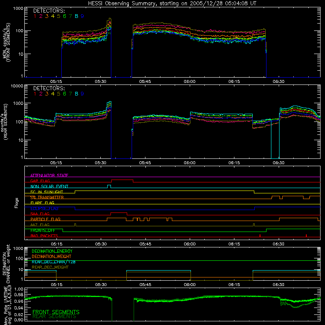Viewport: 325px width, 325px height.
Task: Click DETECTORS: label in front segments panel
Action: click(x=49, y=11)
